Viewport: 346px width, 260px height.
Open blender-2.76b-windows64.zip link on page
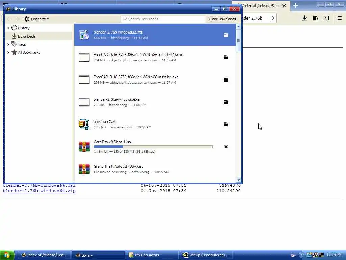[39, 191]
